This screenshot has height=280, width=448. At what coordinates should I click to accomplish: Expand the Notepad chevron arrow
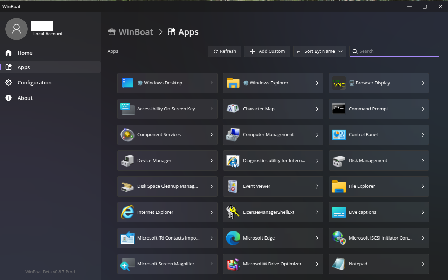423,264
